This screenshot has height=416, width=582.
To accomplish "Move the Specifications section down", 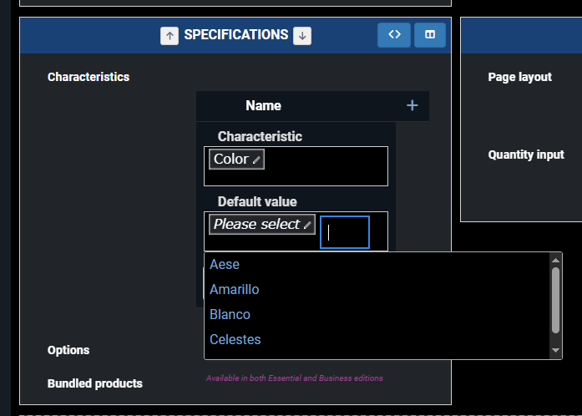I will (302, 35).
